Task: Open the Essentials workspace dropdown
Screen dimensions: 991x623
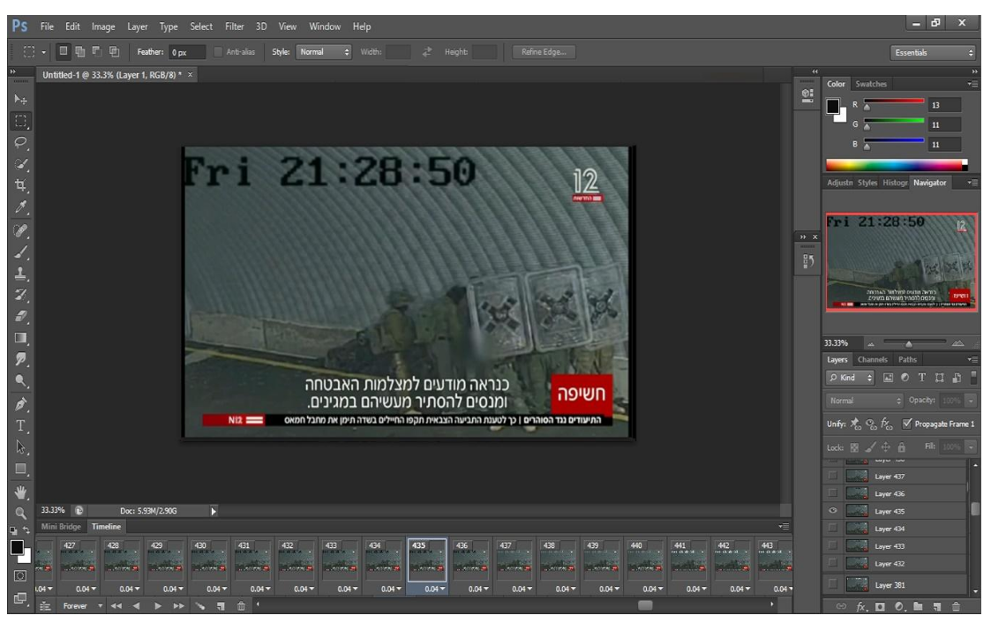Action: tap(934, 53)
